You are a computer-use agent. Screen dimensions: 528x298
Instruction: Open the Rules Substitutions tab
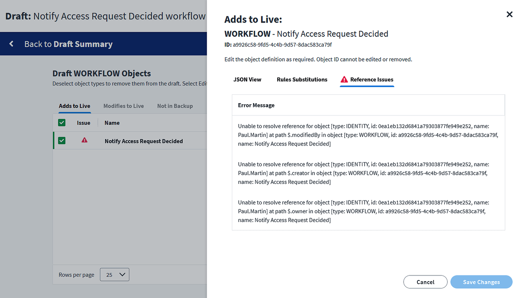(x=302, y=79)
